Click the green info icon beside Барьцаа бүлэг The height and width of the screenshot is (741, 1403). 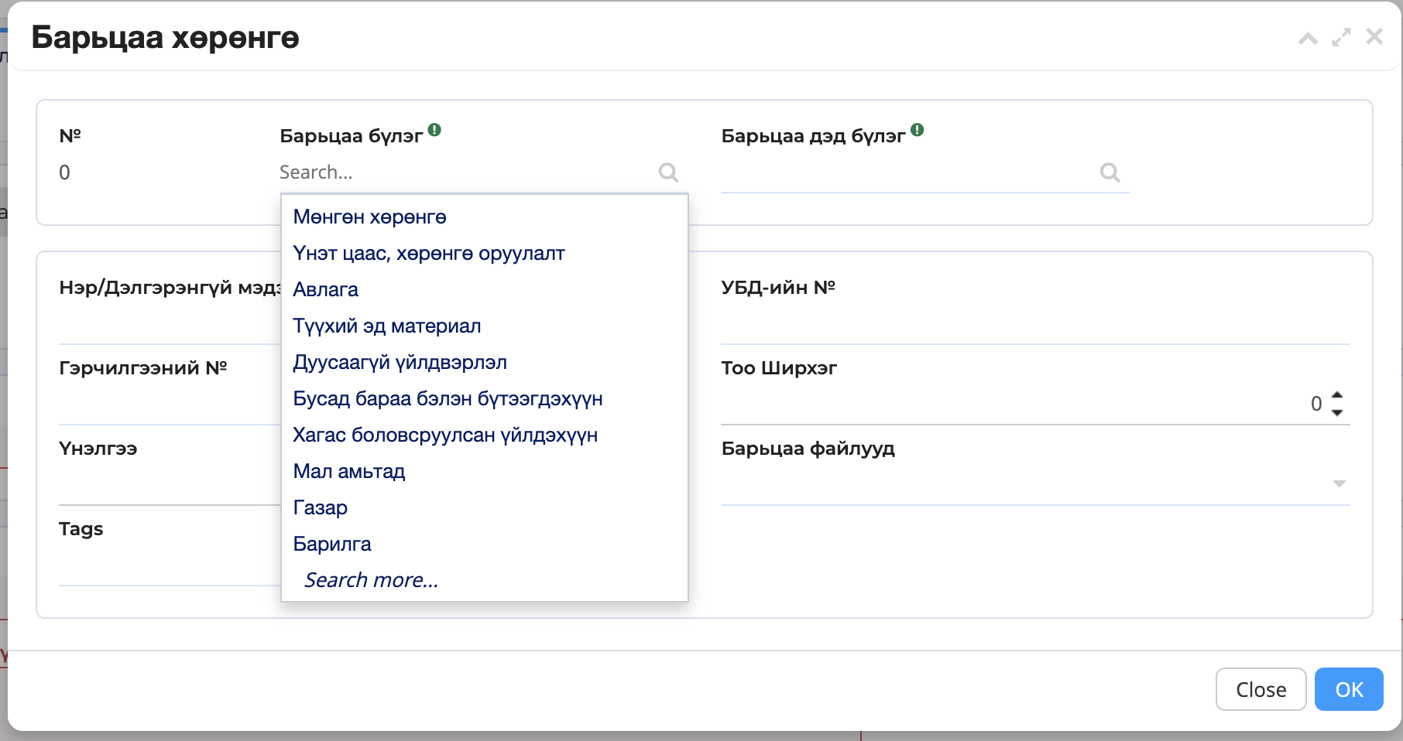coord(434,130)
